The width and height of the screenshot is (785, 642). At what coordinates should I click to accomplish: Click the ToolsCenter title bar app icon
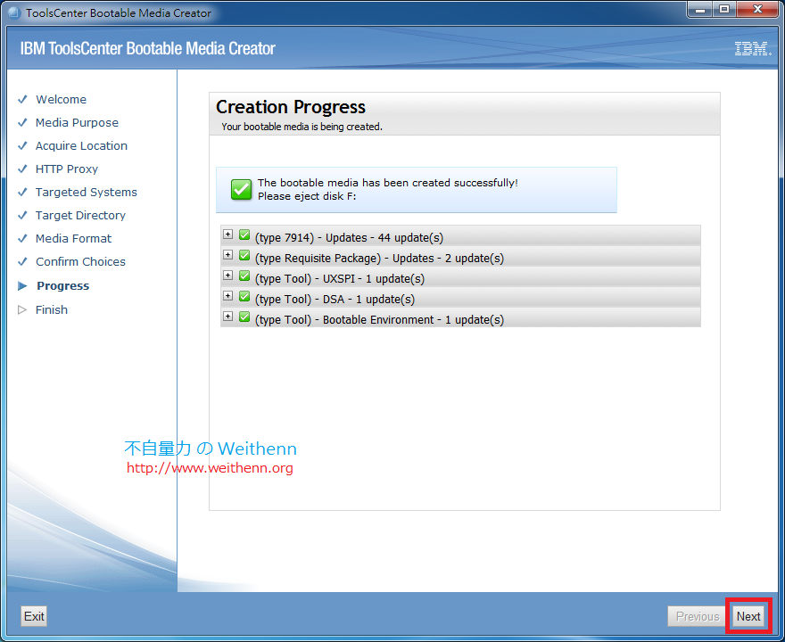point(14,12)
